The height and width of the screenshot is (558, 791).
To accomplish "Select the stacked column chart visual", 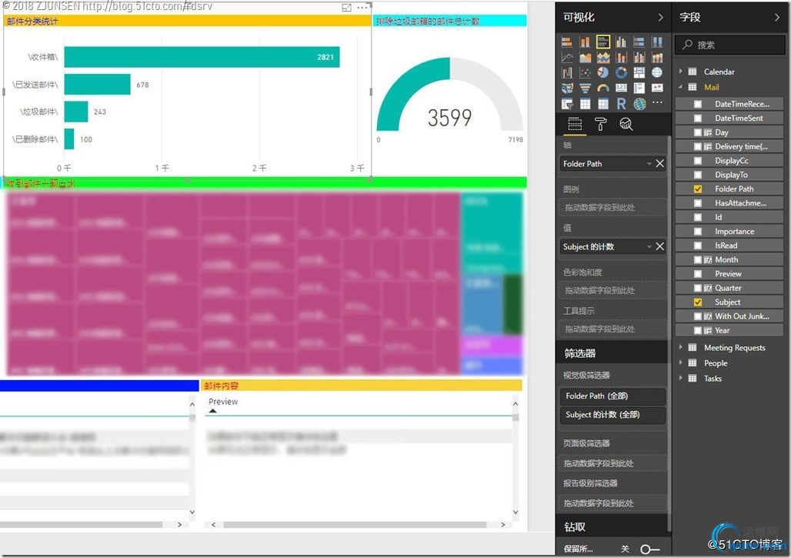I will 586,42.
